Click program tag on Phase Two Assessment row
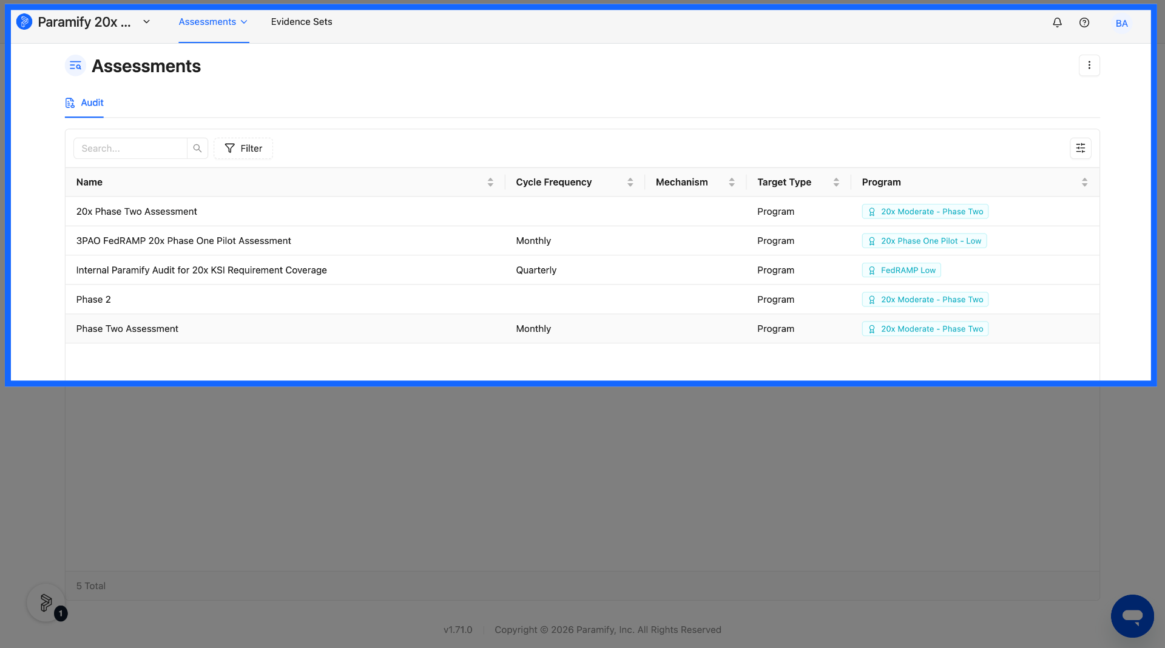 (925, 328)
